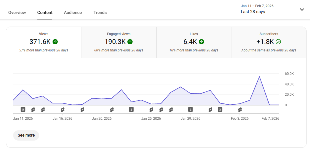Switch to the Overview tab
Image resolution: width=310 pixels, height=150 pixels.
[x=17, y=13]
